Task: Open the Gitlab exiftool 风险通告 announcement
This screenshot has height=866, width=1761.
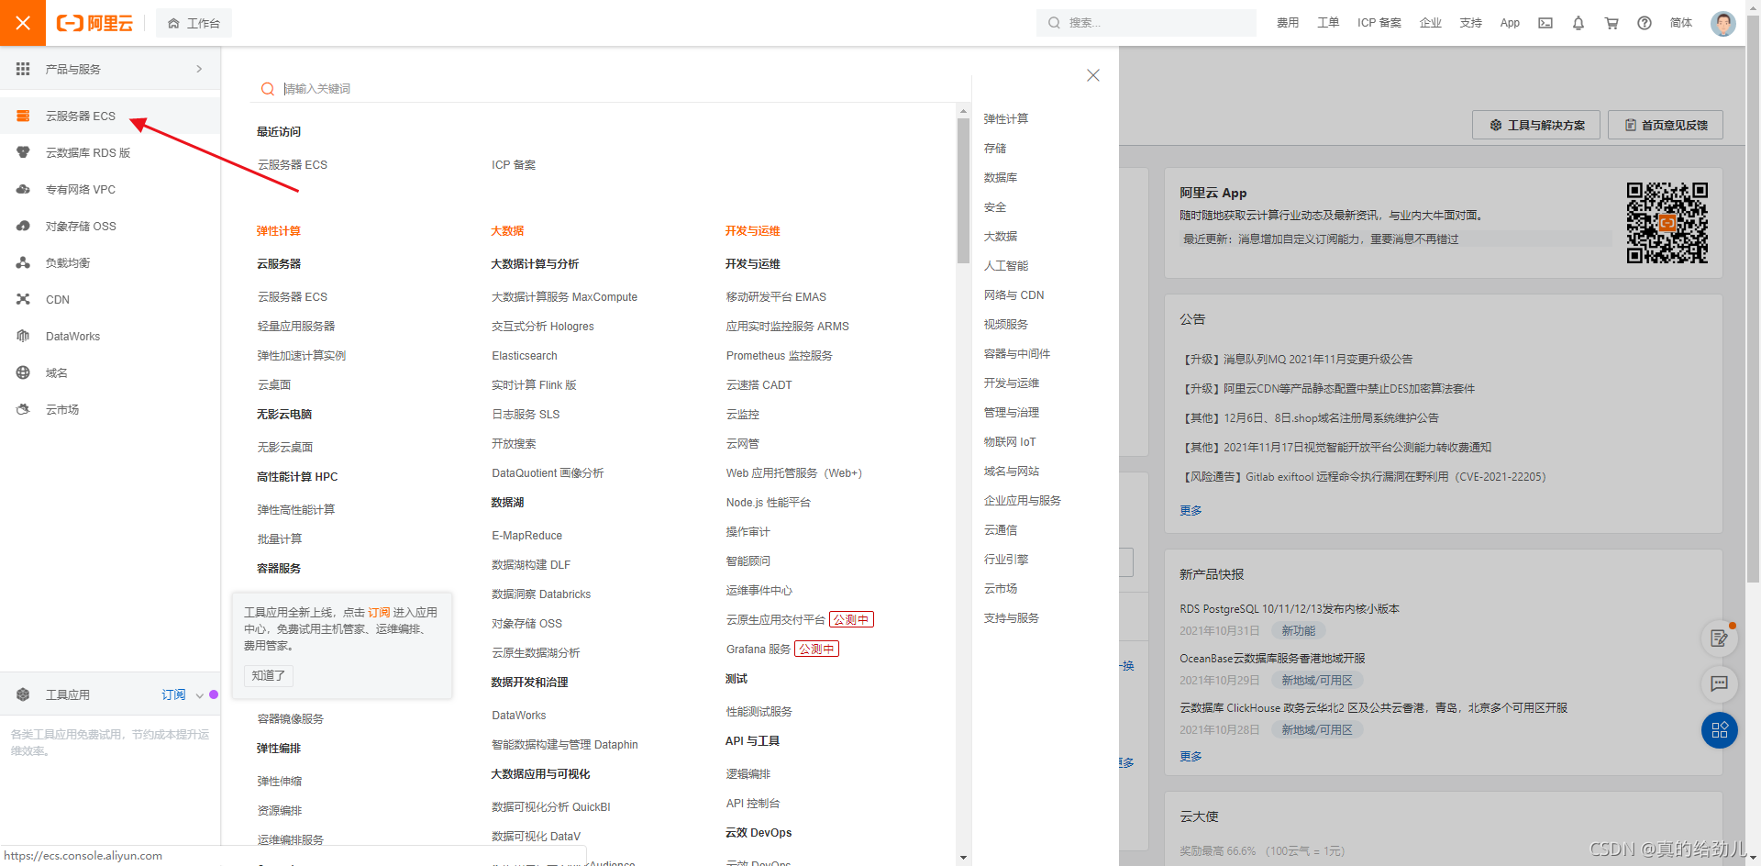Action: pos(1365,477)
